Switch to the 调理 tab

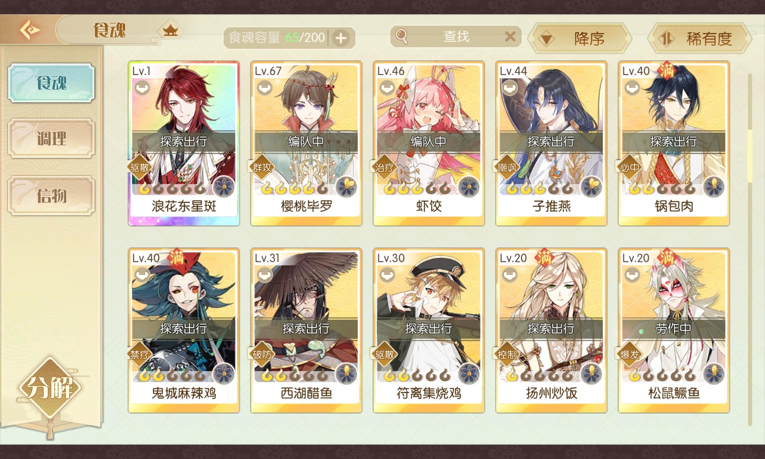(51, 138)
